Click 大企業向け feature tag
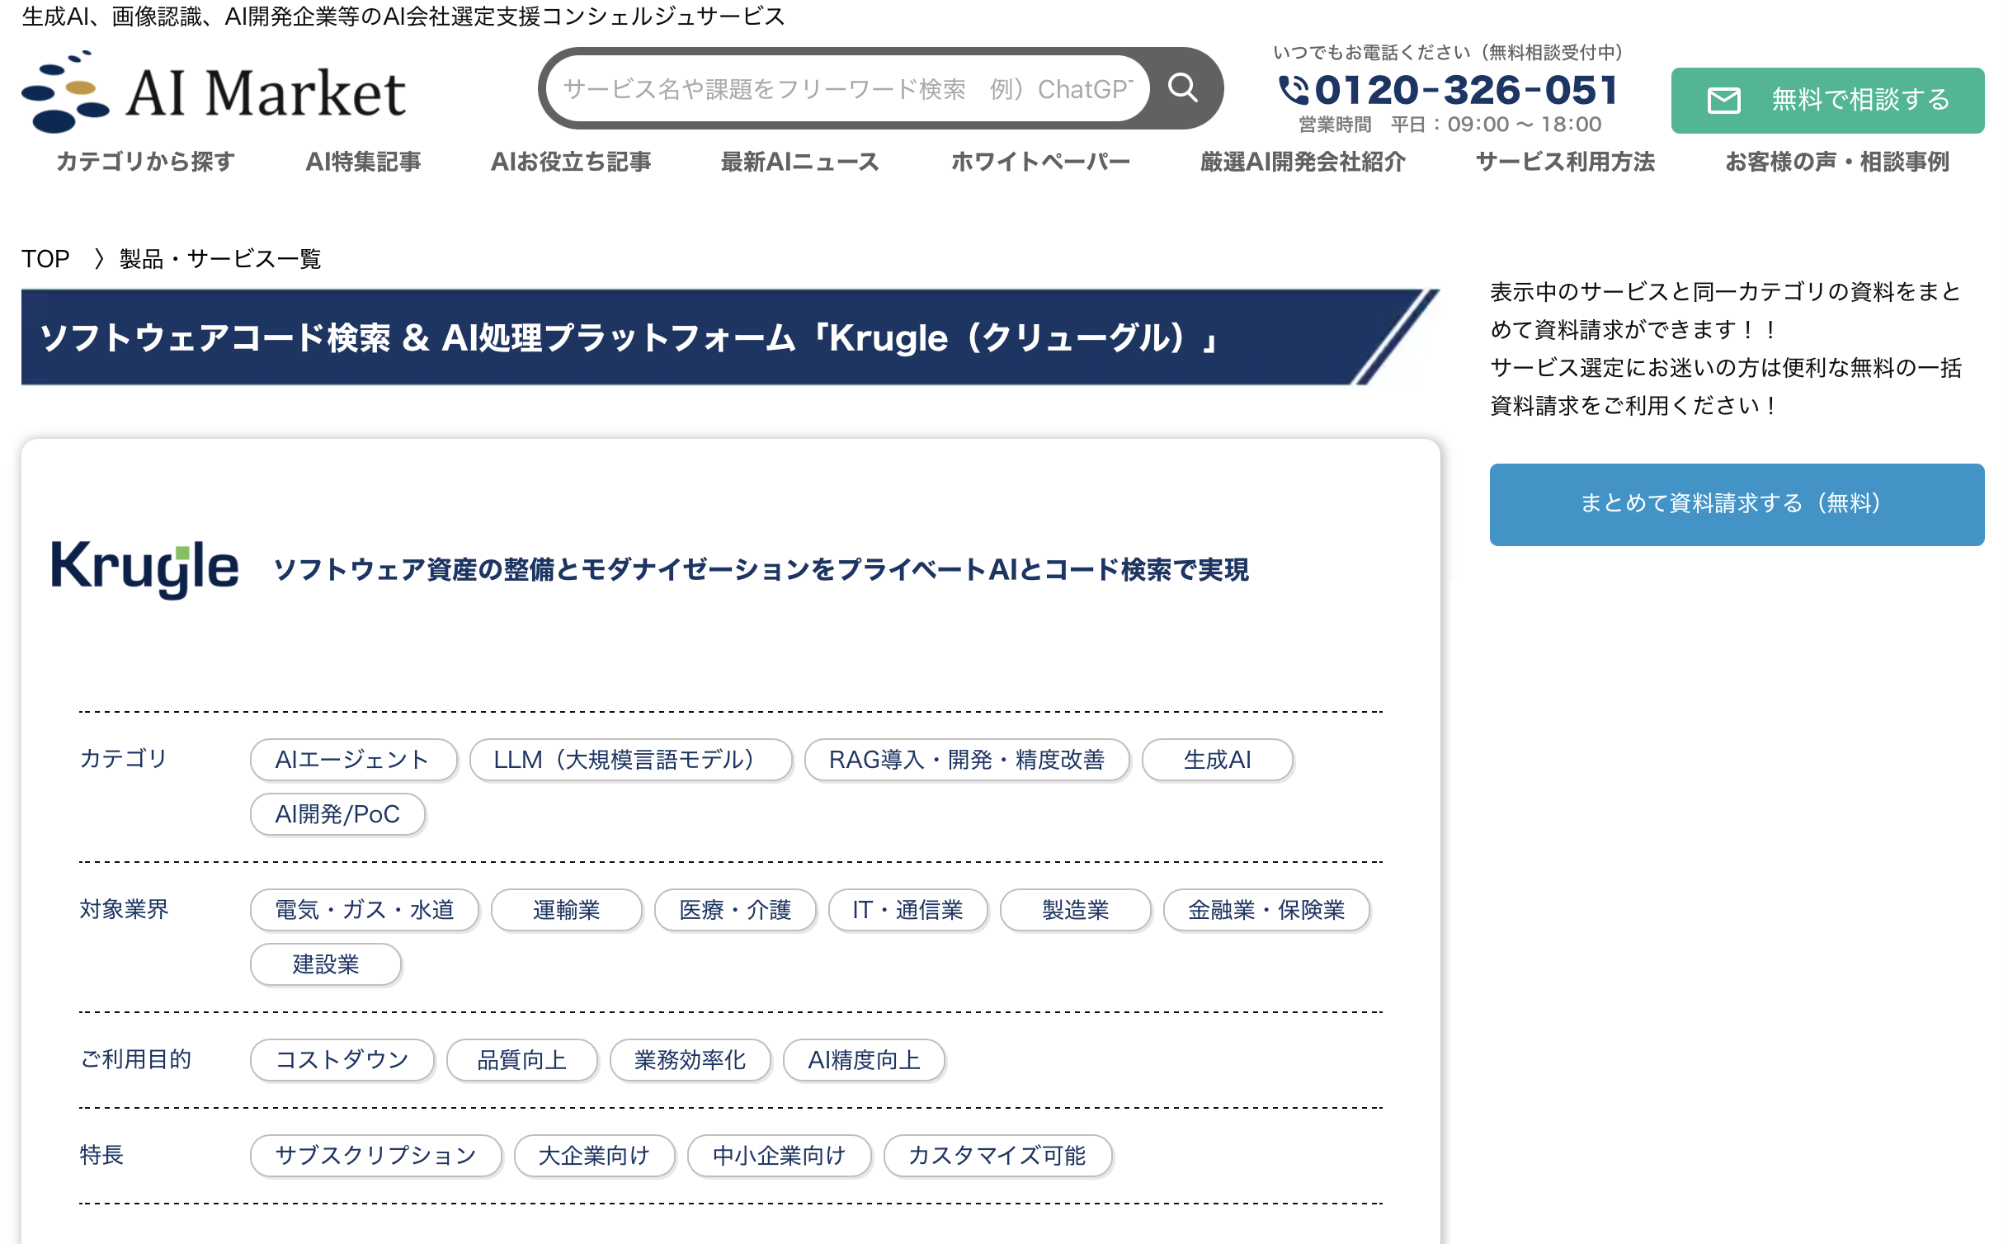The width and height of the screenshot is (2008, 1244). coord(594,1156)
